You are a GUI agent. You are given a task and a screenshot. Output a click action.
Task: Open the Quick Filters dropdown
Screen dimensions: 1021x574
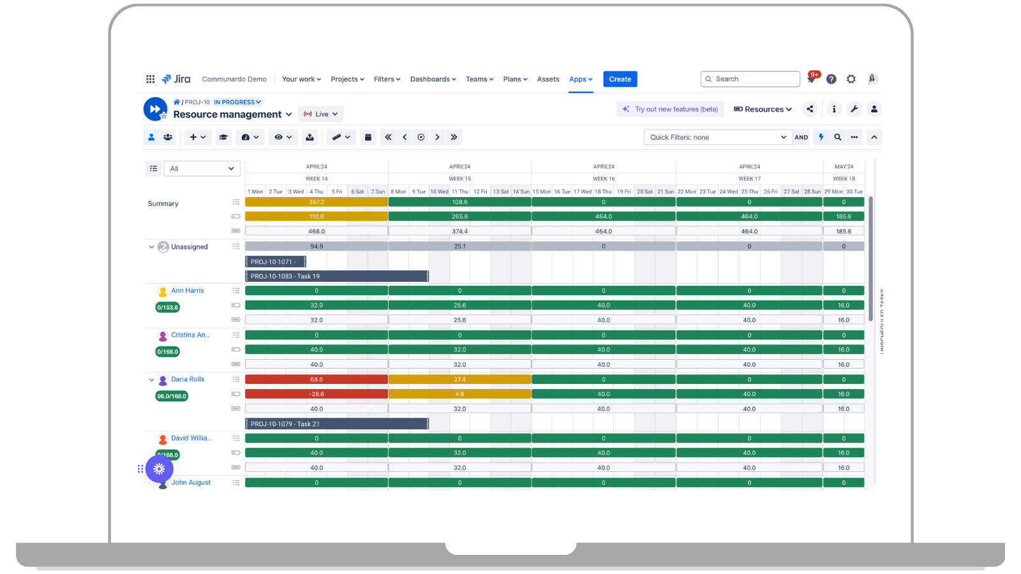(x=718, y=137)
